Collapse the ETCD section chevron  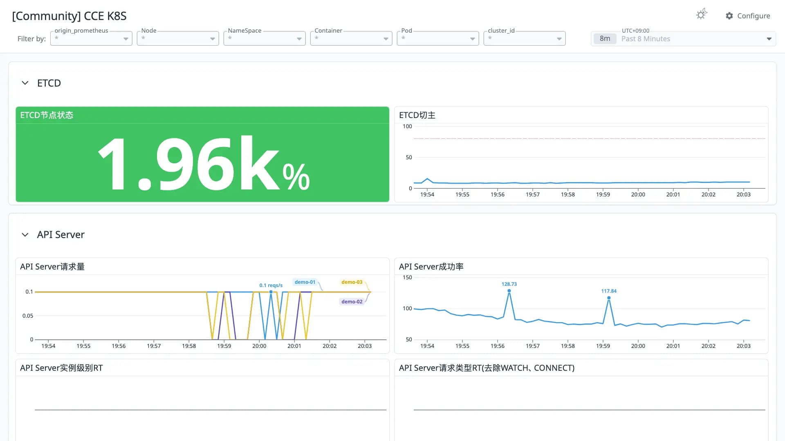coord(25,83)
